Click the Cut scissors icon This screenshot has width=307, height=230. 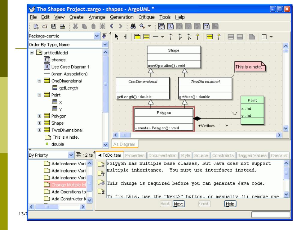click(75, 26)
